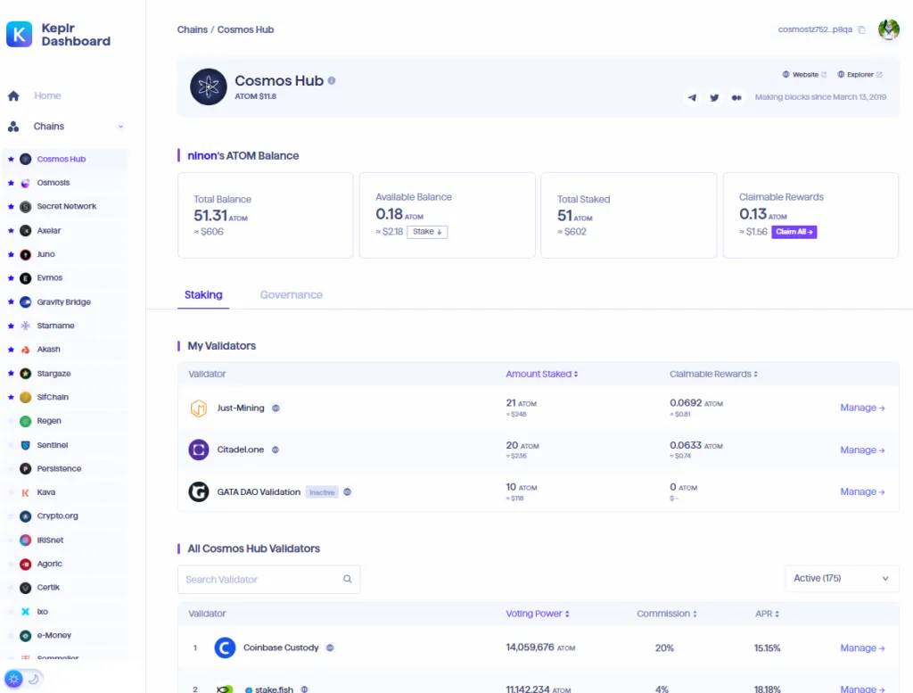
Task: Switch to the Governance tab
Action: point(292,294)
